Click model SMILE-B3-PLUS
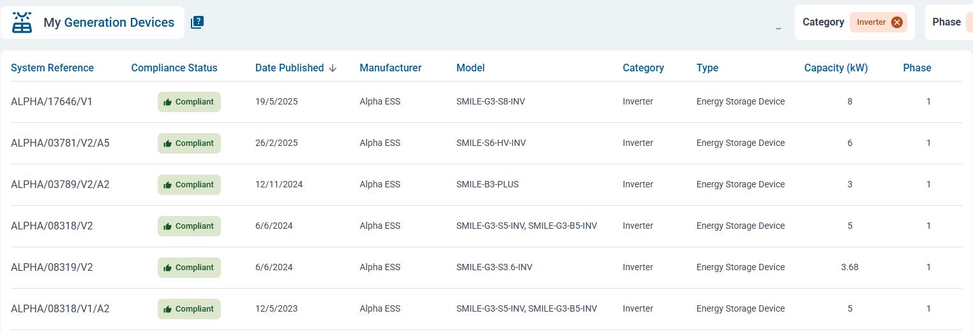This screenshot has width=973, height=332. point(487,184)
